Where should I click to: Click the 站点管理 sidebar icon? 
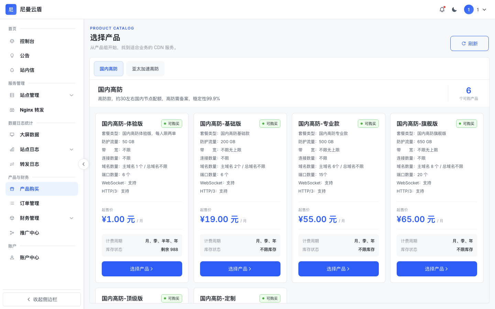click(x=12, y=95)
